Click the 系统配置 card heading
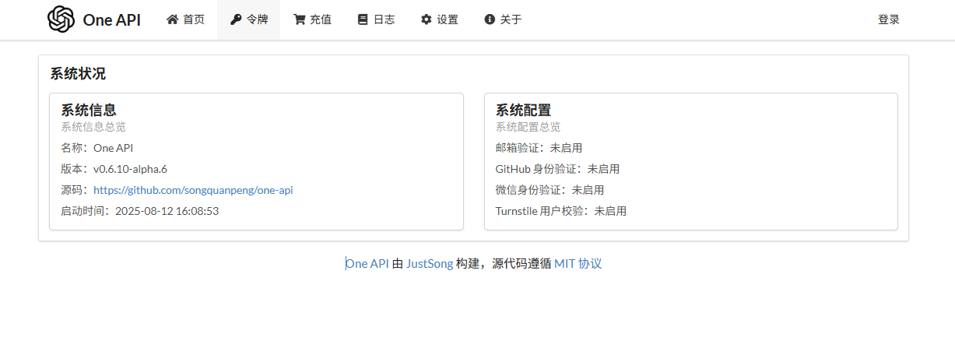 click(523, 111)
